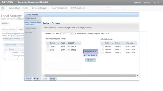Click the Add Hot Spare button
This screenshot has height=91, width=163.
(90, 55)
